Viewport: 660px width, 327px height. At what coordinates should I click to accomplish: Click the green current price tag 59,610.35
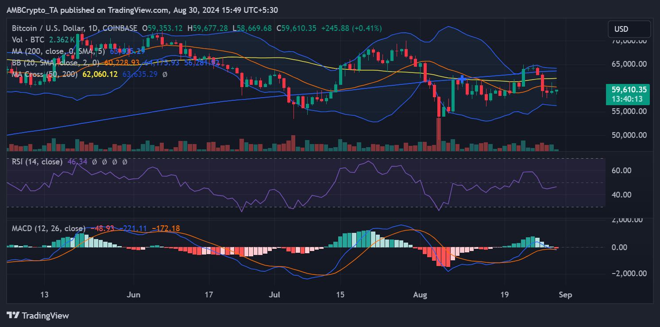pos(628,90)
